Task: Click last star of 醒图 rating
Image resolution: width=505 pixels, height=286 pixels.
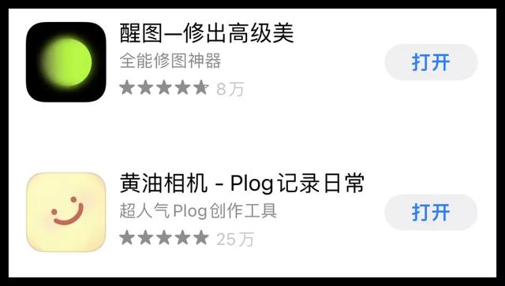Action: 201,87
